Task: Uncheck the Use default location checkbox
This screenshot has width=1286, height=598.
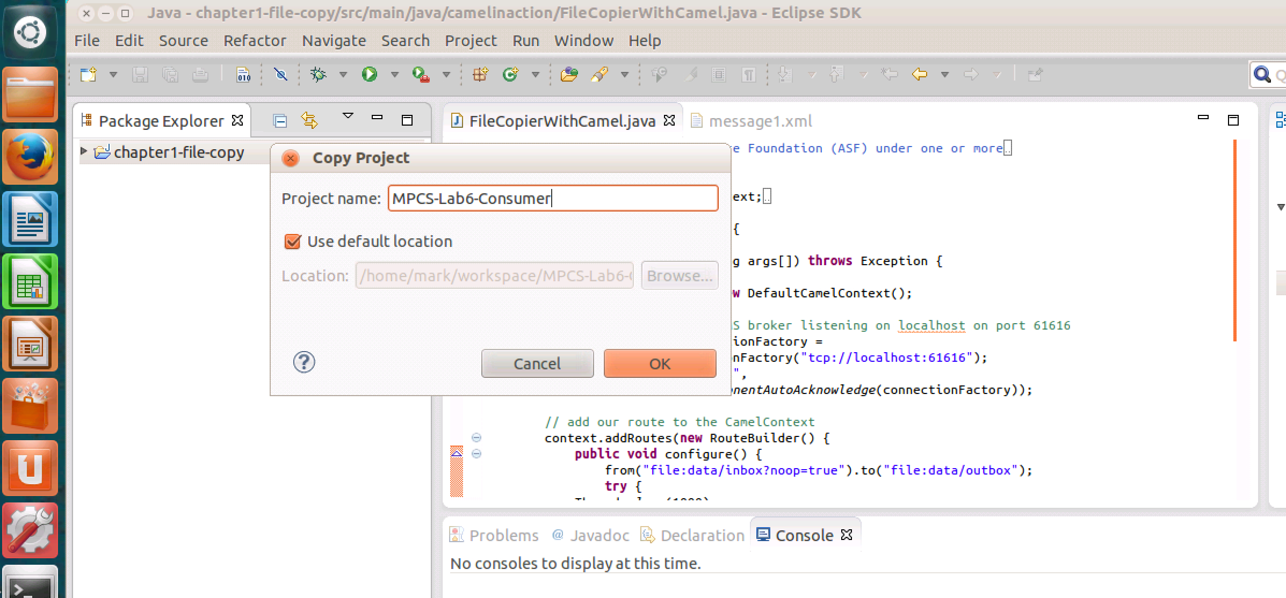Action: click(x=293, y=242)
